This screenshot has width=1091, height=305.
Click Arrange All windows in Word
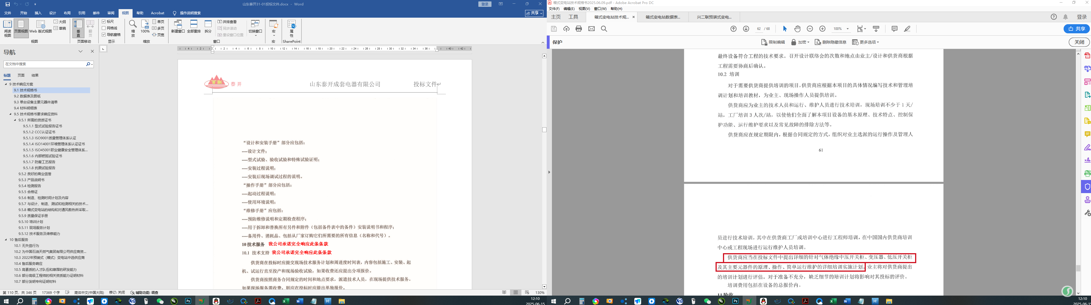click(194, 27)
